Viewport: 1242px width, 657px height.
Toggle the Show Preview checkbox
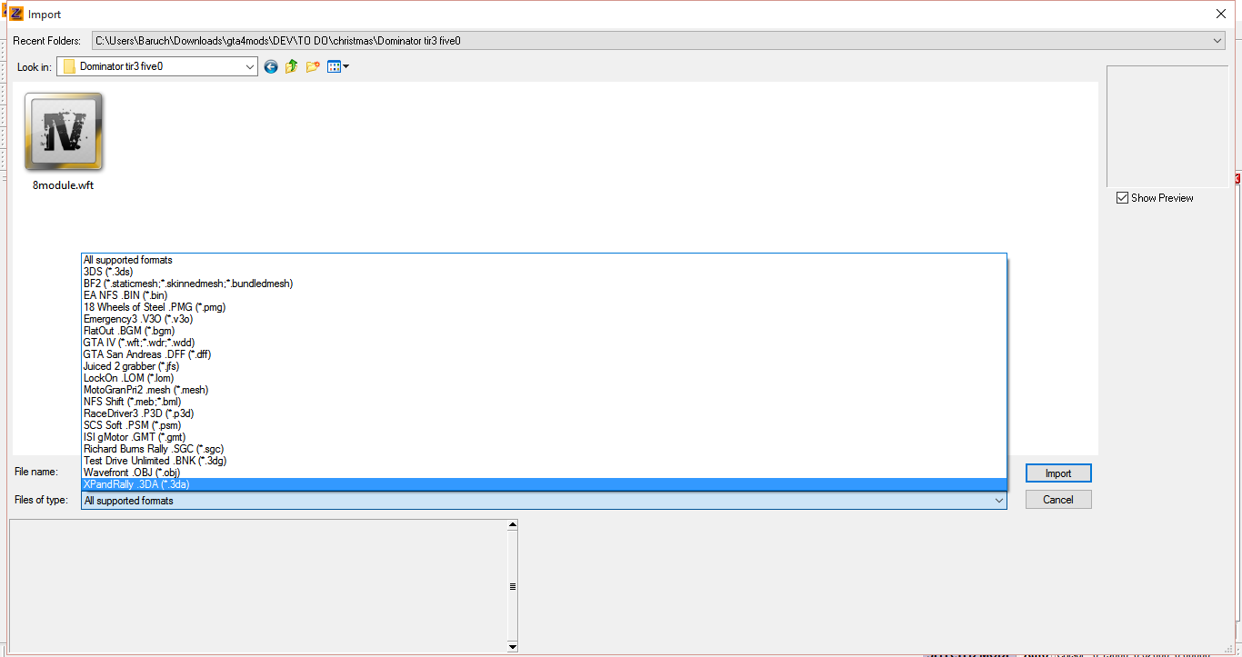point(1122,198)
